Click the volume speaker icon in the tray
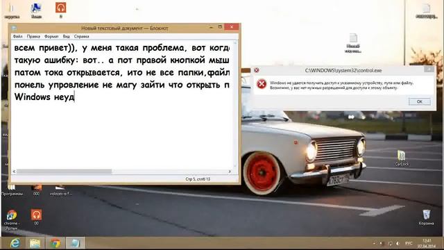This screenshot has height=250, width=444. [x=398, y=244]
